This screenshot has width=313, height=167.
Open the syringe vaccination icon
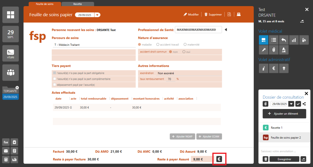[x=263, y=49]
